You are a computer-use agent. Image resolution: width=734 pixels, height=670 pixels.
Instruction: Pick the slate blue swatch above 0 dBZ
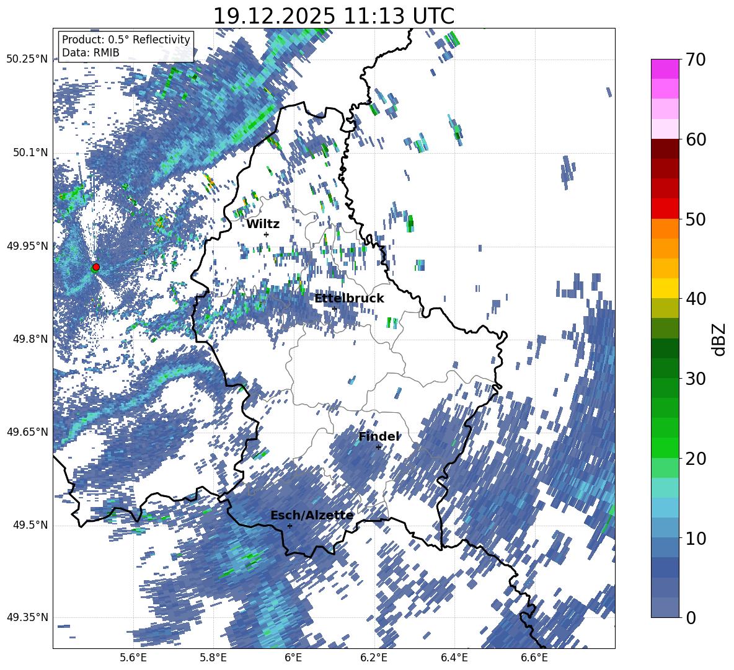[665, 607]
